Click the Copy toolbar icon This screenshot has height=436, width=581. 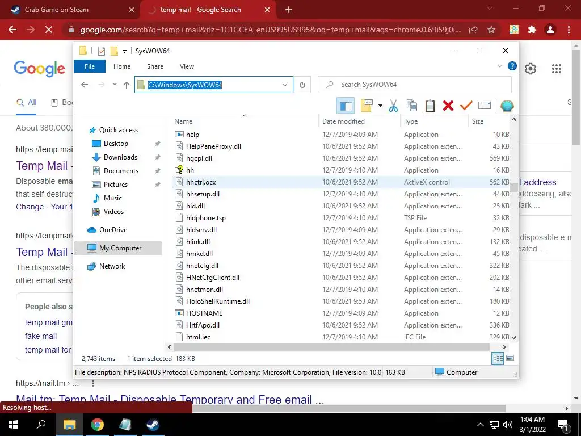(412, 106)
